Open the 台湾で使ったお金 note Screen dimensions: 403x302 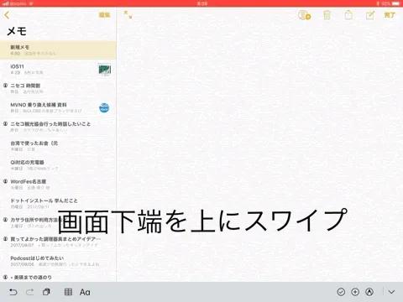coord(58,146)
